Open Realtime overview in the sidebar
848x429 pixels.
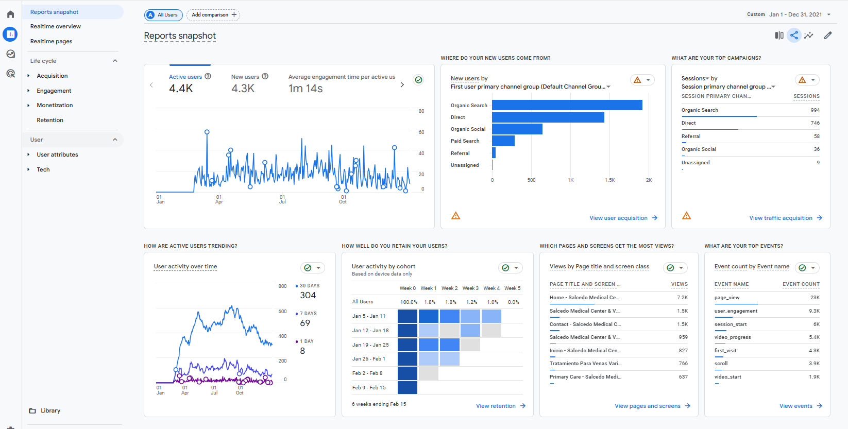click(x=56, y=26)
